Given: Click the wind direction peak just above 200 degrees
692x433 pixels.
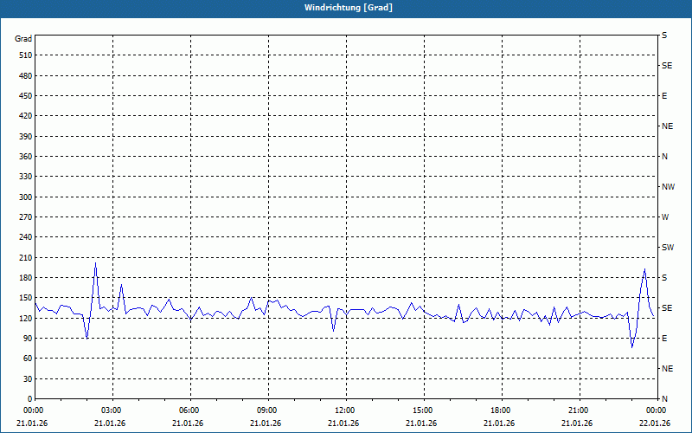Looking at the screenshot, I should point(95,263).
